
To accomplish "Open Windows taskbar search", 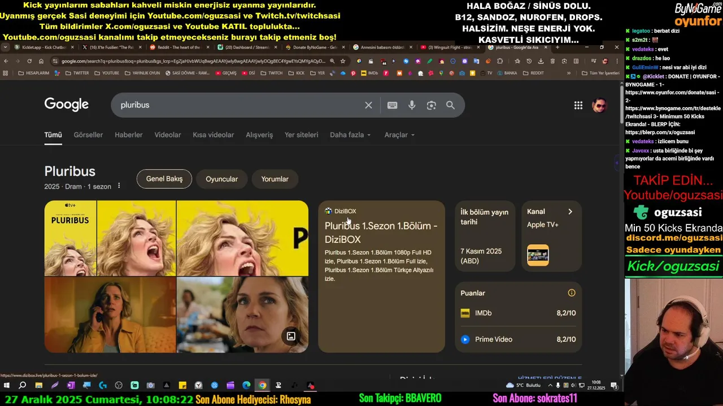I will (x=22, y=386).
